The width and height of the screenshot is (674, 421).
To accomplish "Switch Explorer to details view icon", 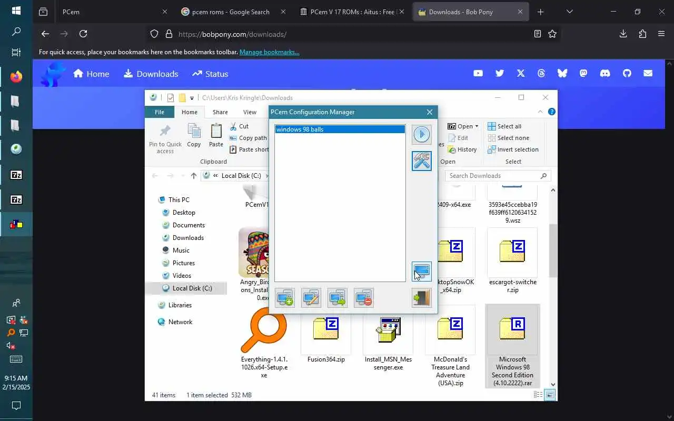I will (538, 395).
